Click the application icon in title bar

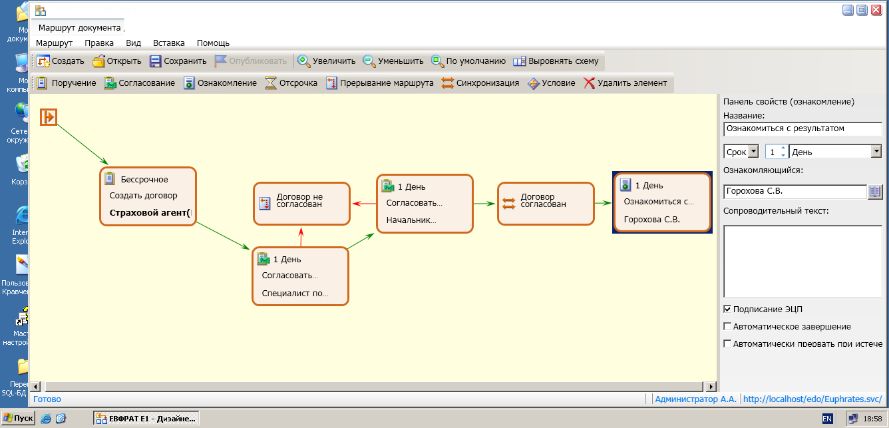[x=41, y=10]
